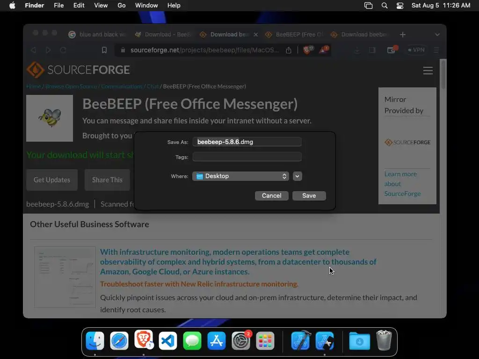479x359 pixels.
Task: Expand the save dialog with chevron button
Action: (297, 176)
